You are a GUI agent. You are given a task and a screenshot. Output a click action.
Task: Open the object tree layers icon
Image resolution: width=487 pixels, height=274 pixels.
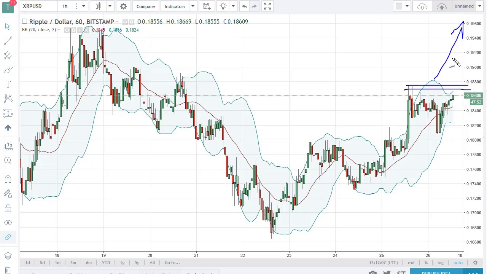[8, 256]
